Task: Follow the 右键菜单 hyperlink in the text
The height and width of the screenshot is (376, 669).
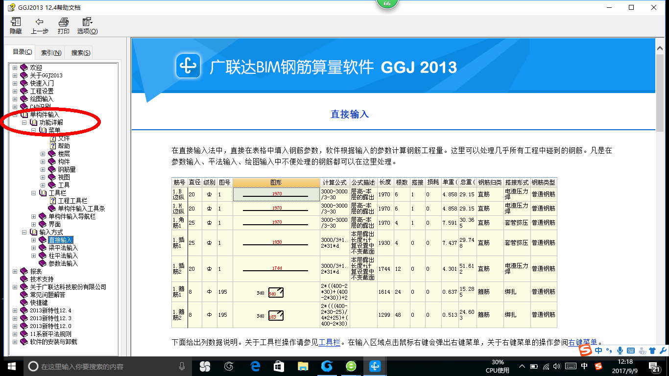Action: click(583, 342)
